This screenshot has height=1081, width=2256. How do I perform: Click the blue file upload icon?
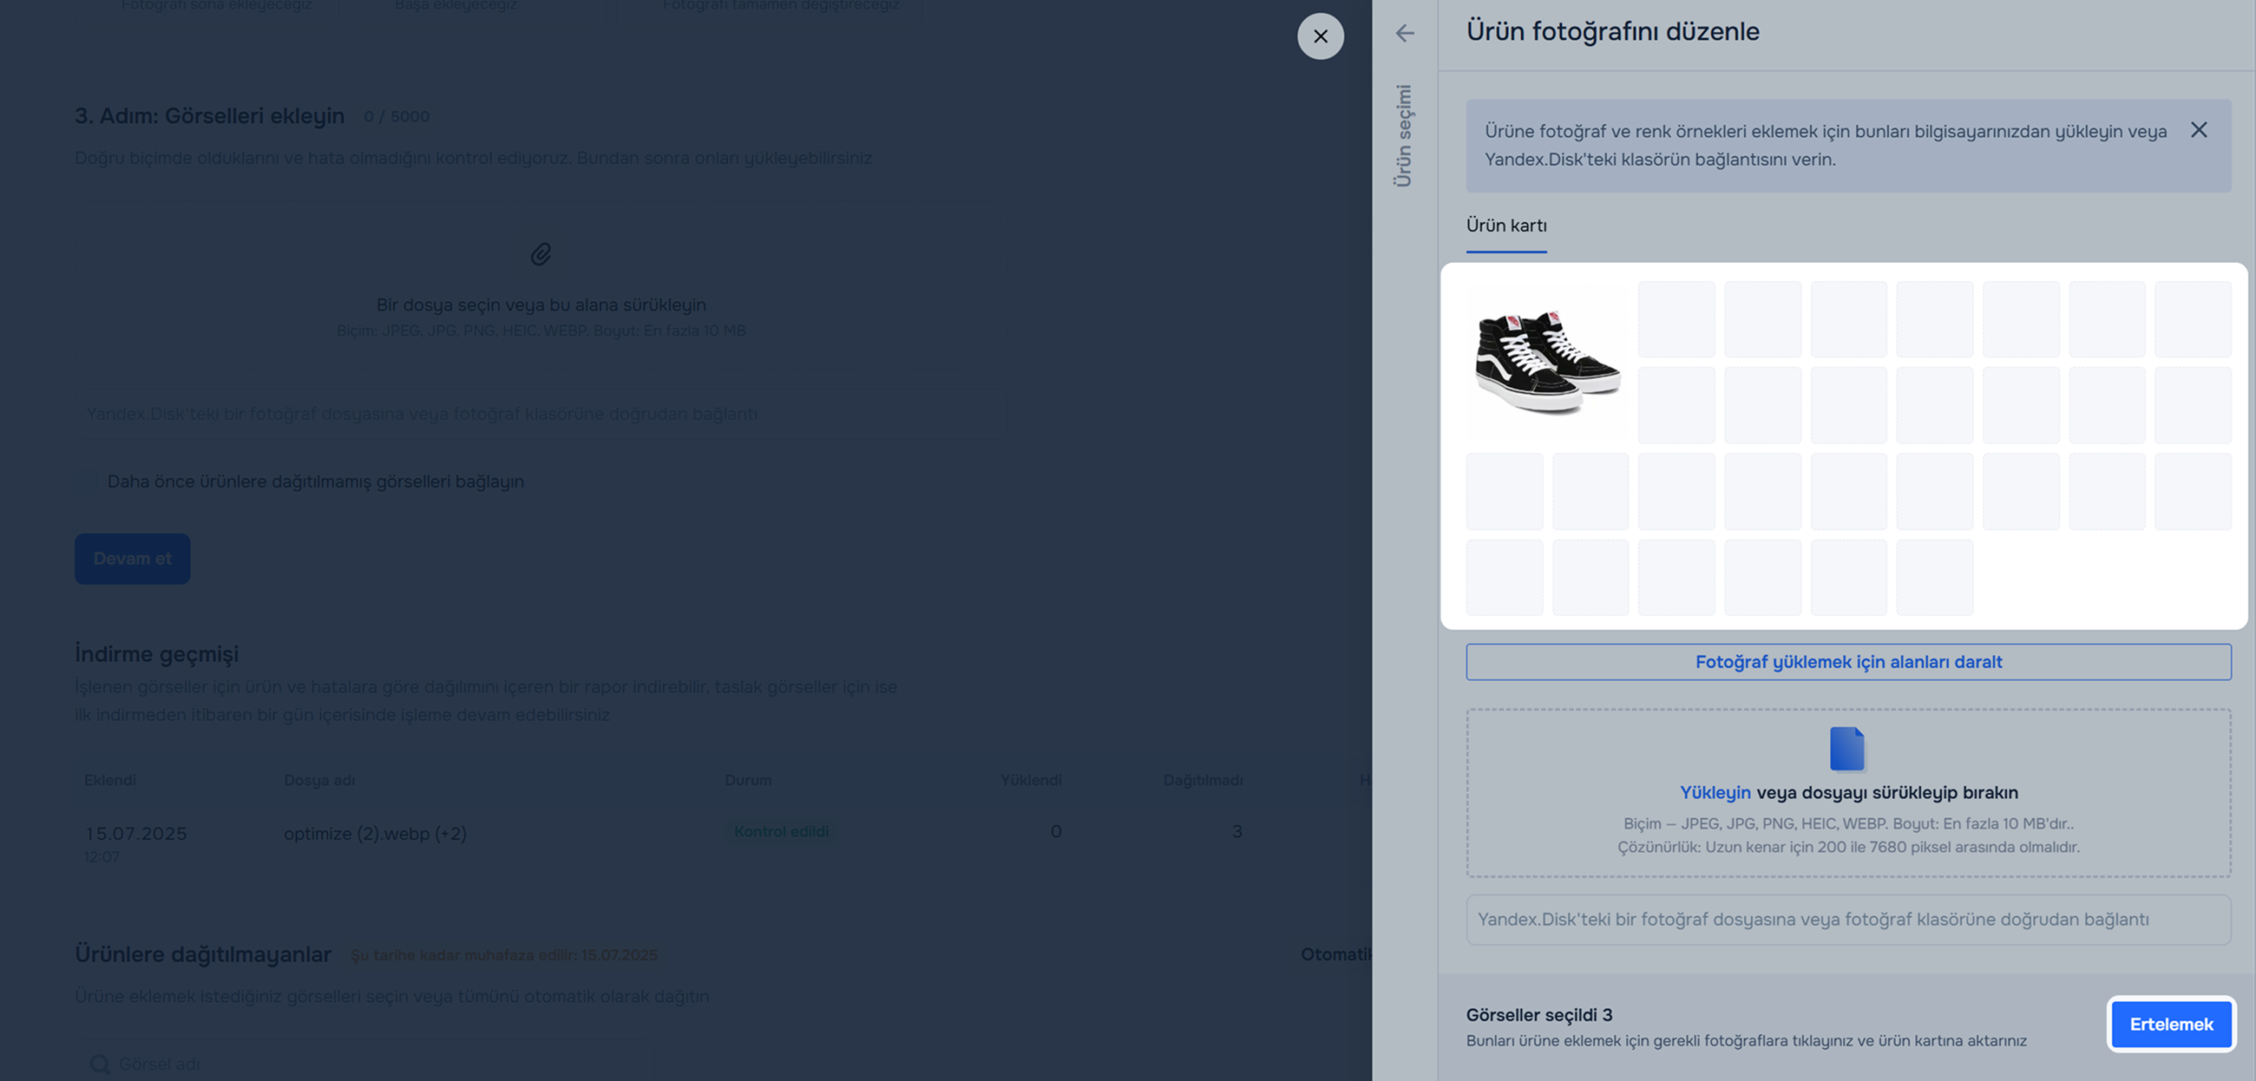1847,748
